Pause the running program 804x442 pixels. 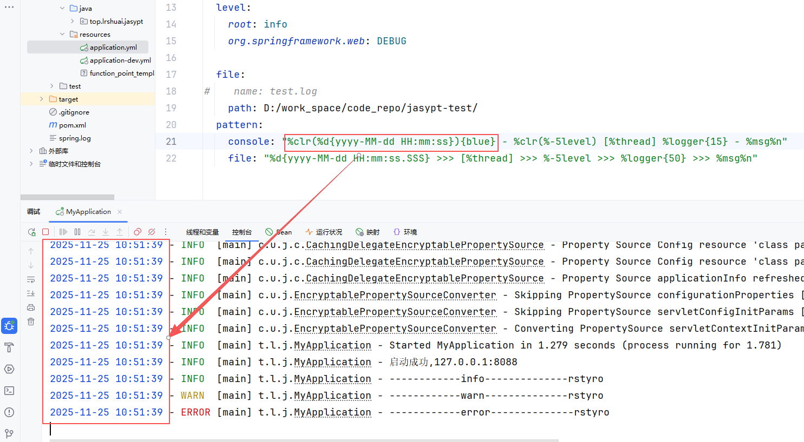tap(77, 232)
